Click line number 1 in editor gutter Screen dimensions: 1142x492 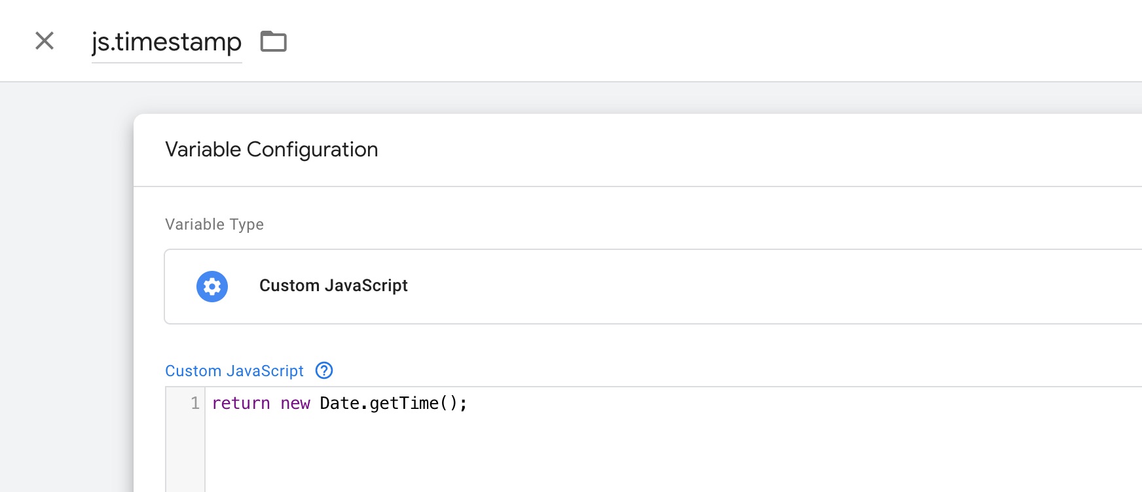click(x=194, y=403)
